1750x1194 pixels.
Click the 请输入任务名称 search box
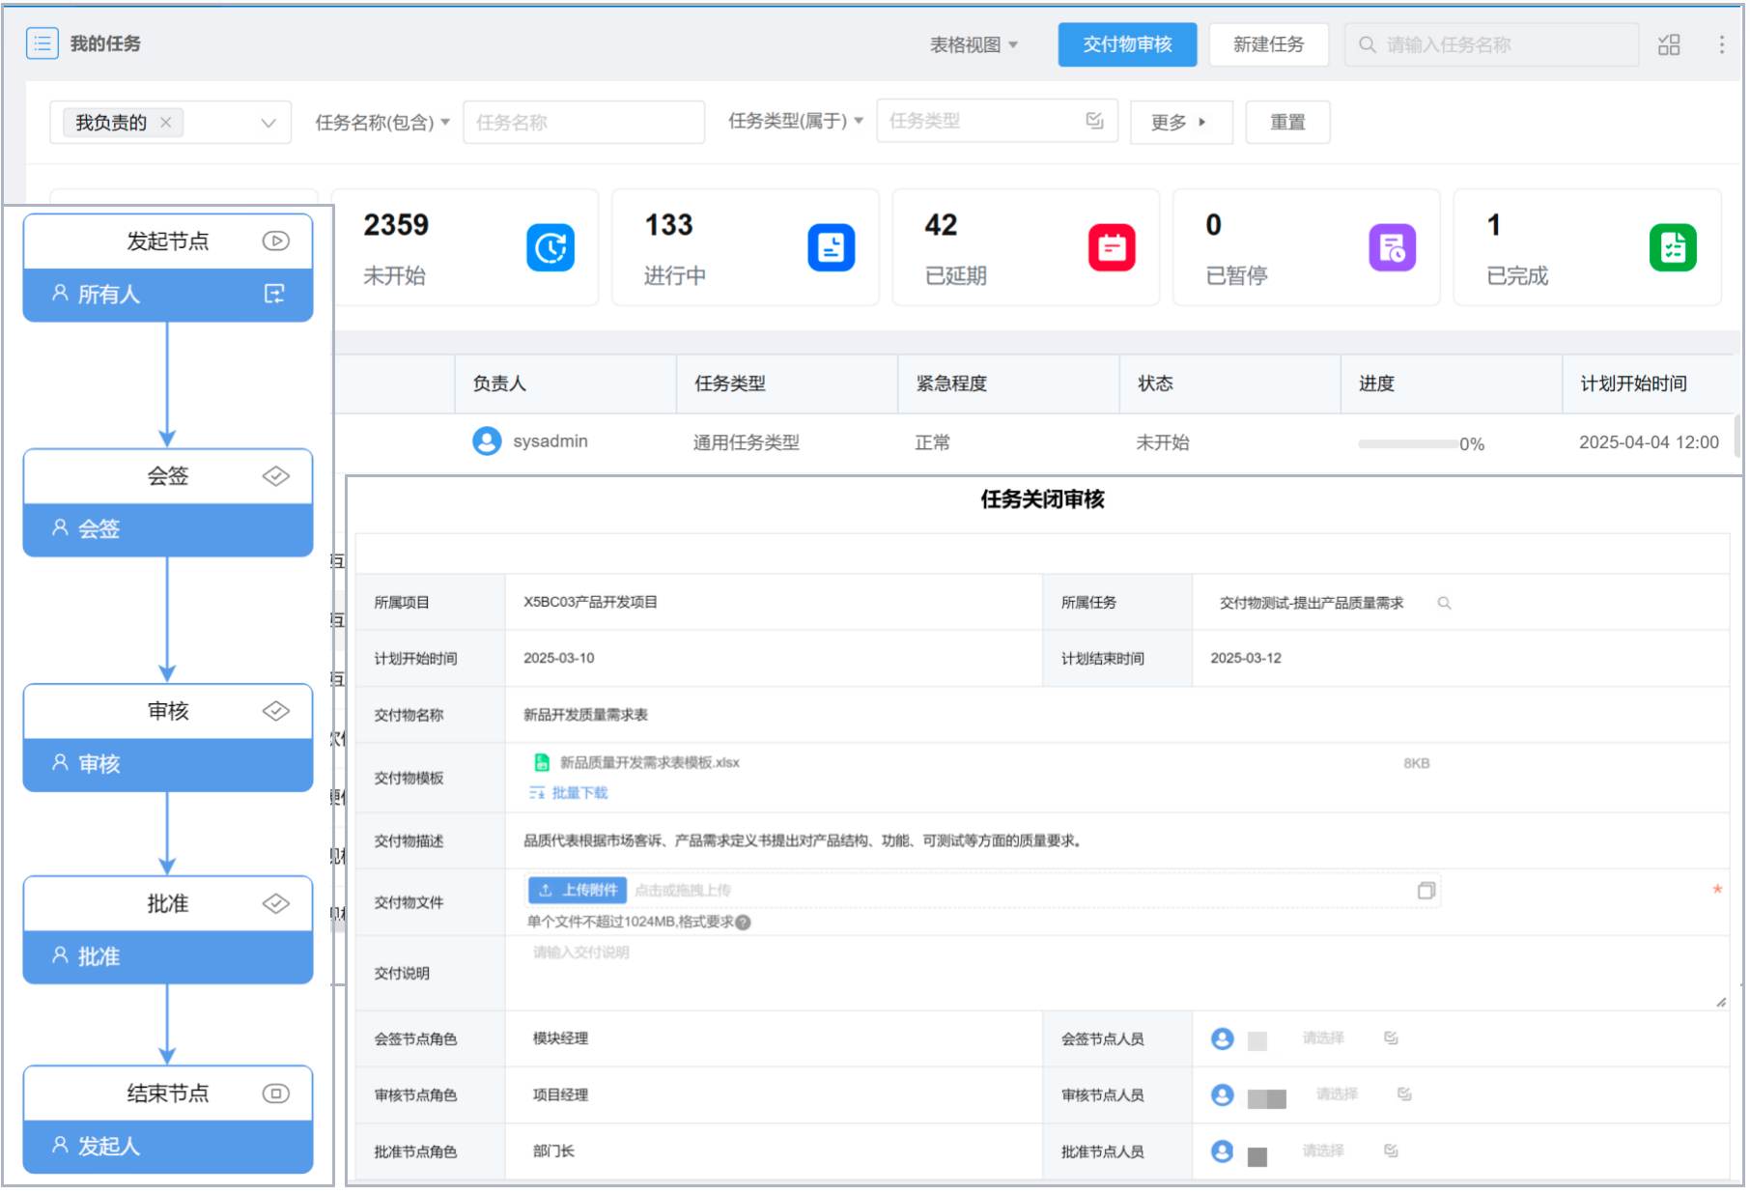click(x=1491, y=44)
